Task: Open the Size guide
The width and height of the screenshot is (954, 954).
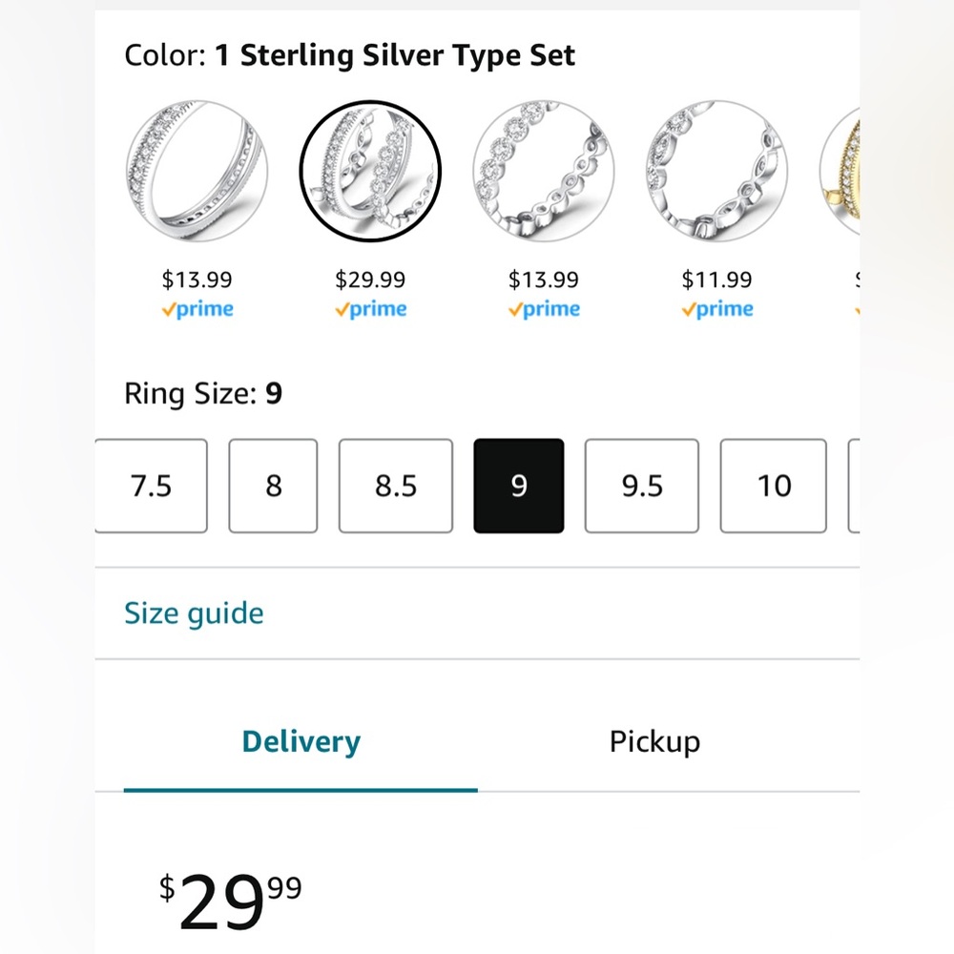Action: [194, 612]
